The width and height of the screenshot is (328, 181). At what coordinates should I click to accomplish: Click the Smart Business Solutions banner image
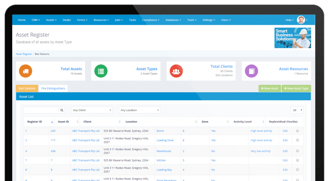[293, 38]
